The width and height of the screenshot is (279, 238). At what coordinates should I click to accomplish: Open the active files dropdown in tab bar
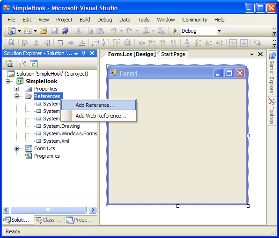252,54
